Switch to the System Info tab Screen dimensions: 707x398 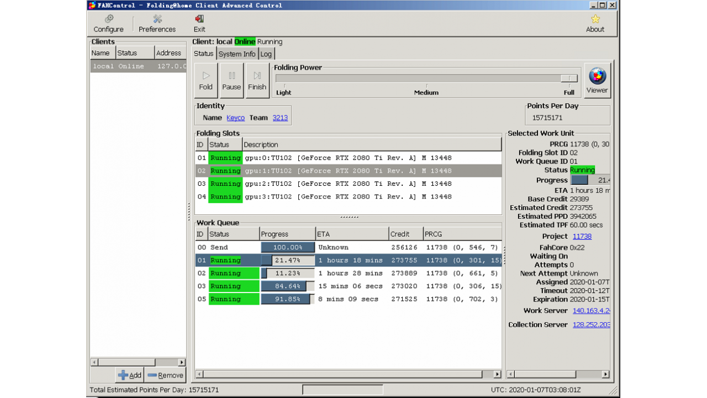(236, 54)
